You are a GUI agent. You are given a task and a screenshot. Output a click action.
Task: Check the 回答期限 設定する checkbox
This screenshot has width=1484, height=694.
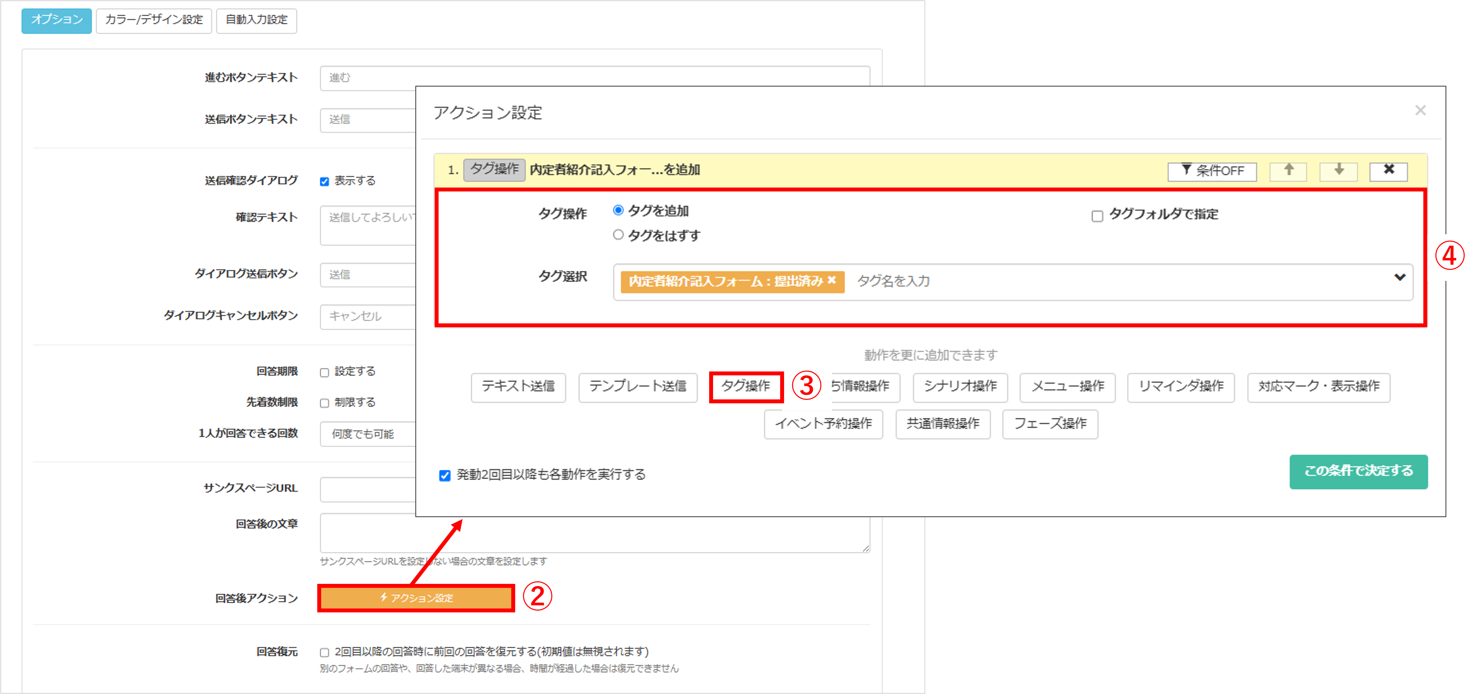click(x=324, y=372)
